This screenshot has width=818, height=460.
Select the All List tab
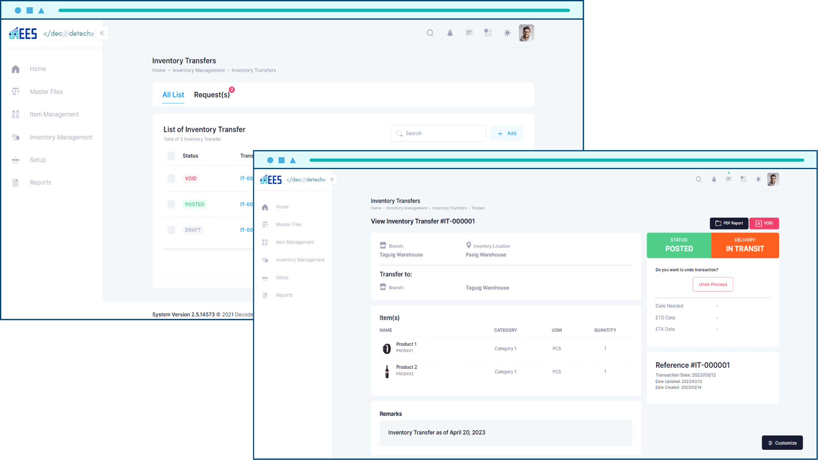click(x=173, y=95)
